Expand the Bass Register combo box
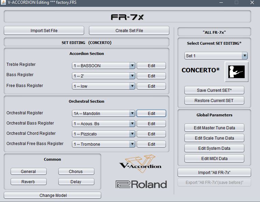260x202 pixels. (x=104, y=76)
